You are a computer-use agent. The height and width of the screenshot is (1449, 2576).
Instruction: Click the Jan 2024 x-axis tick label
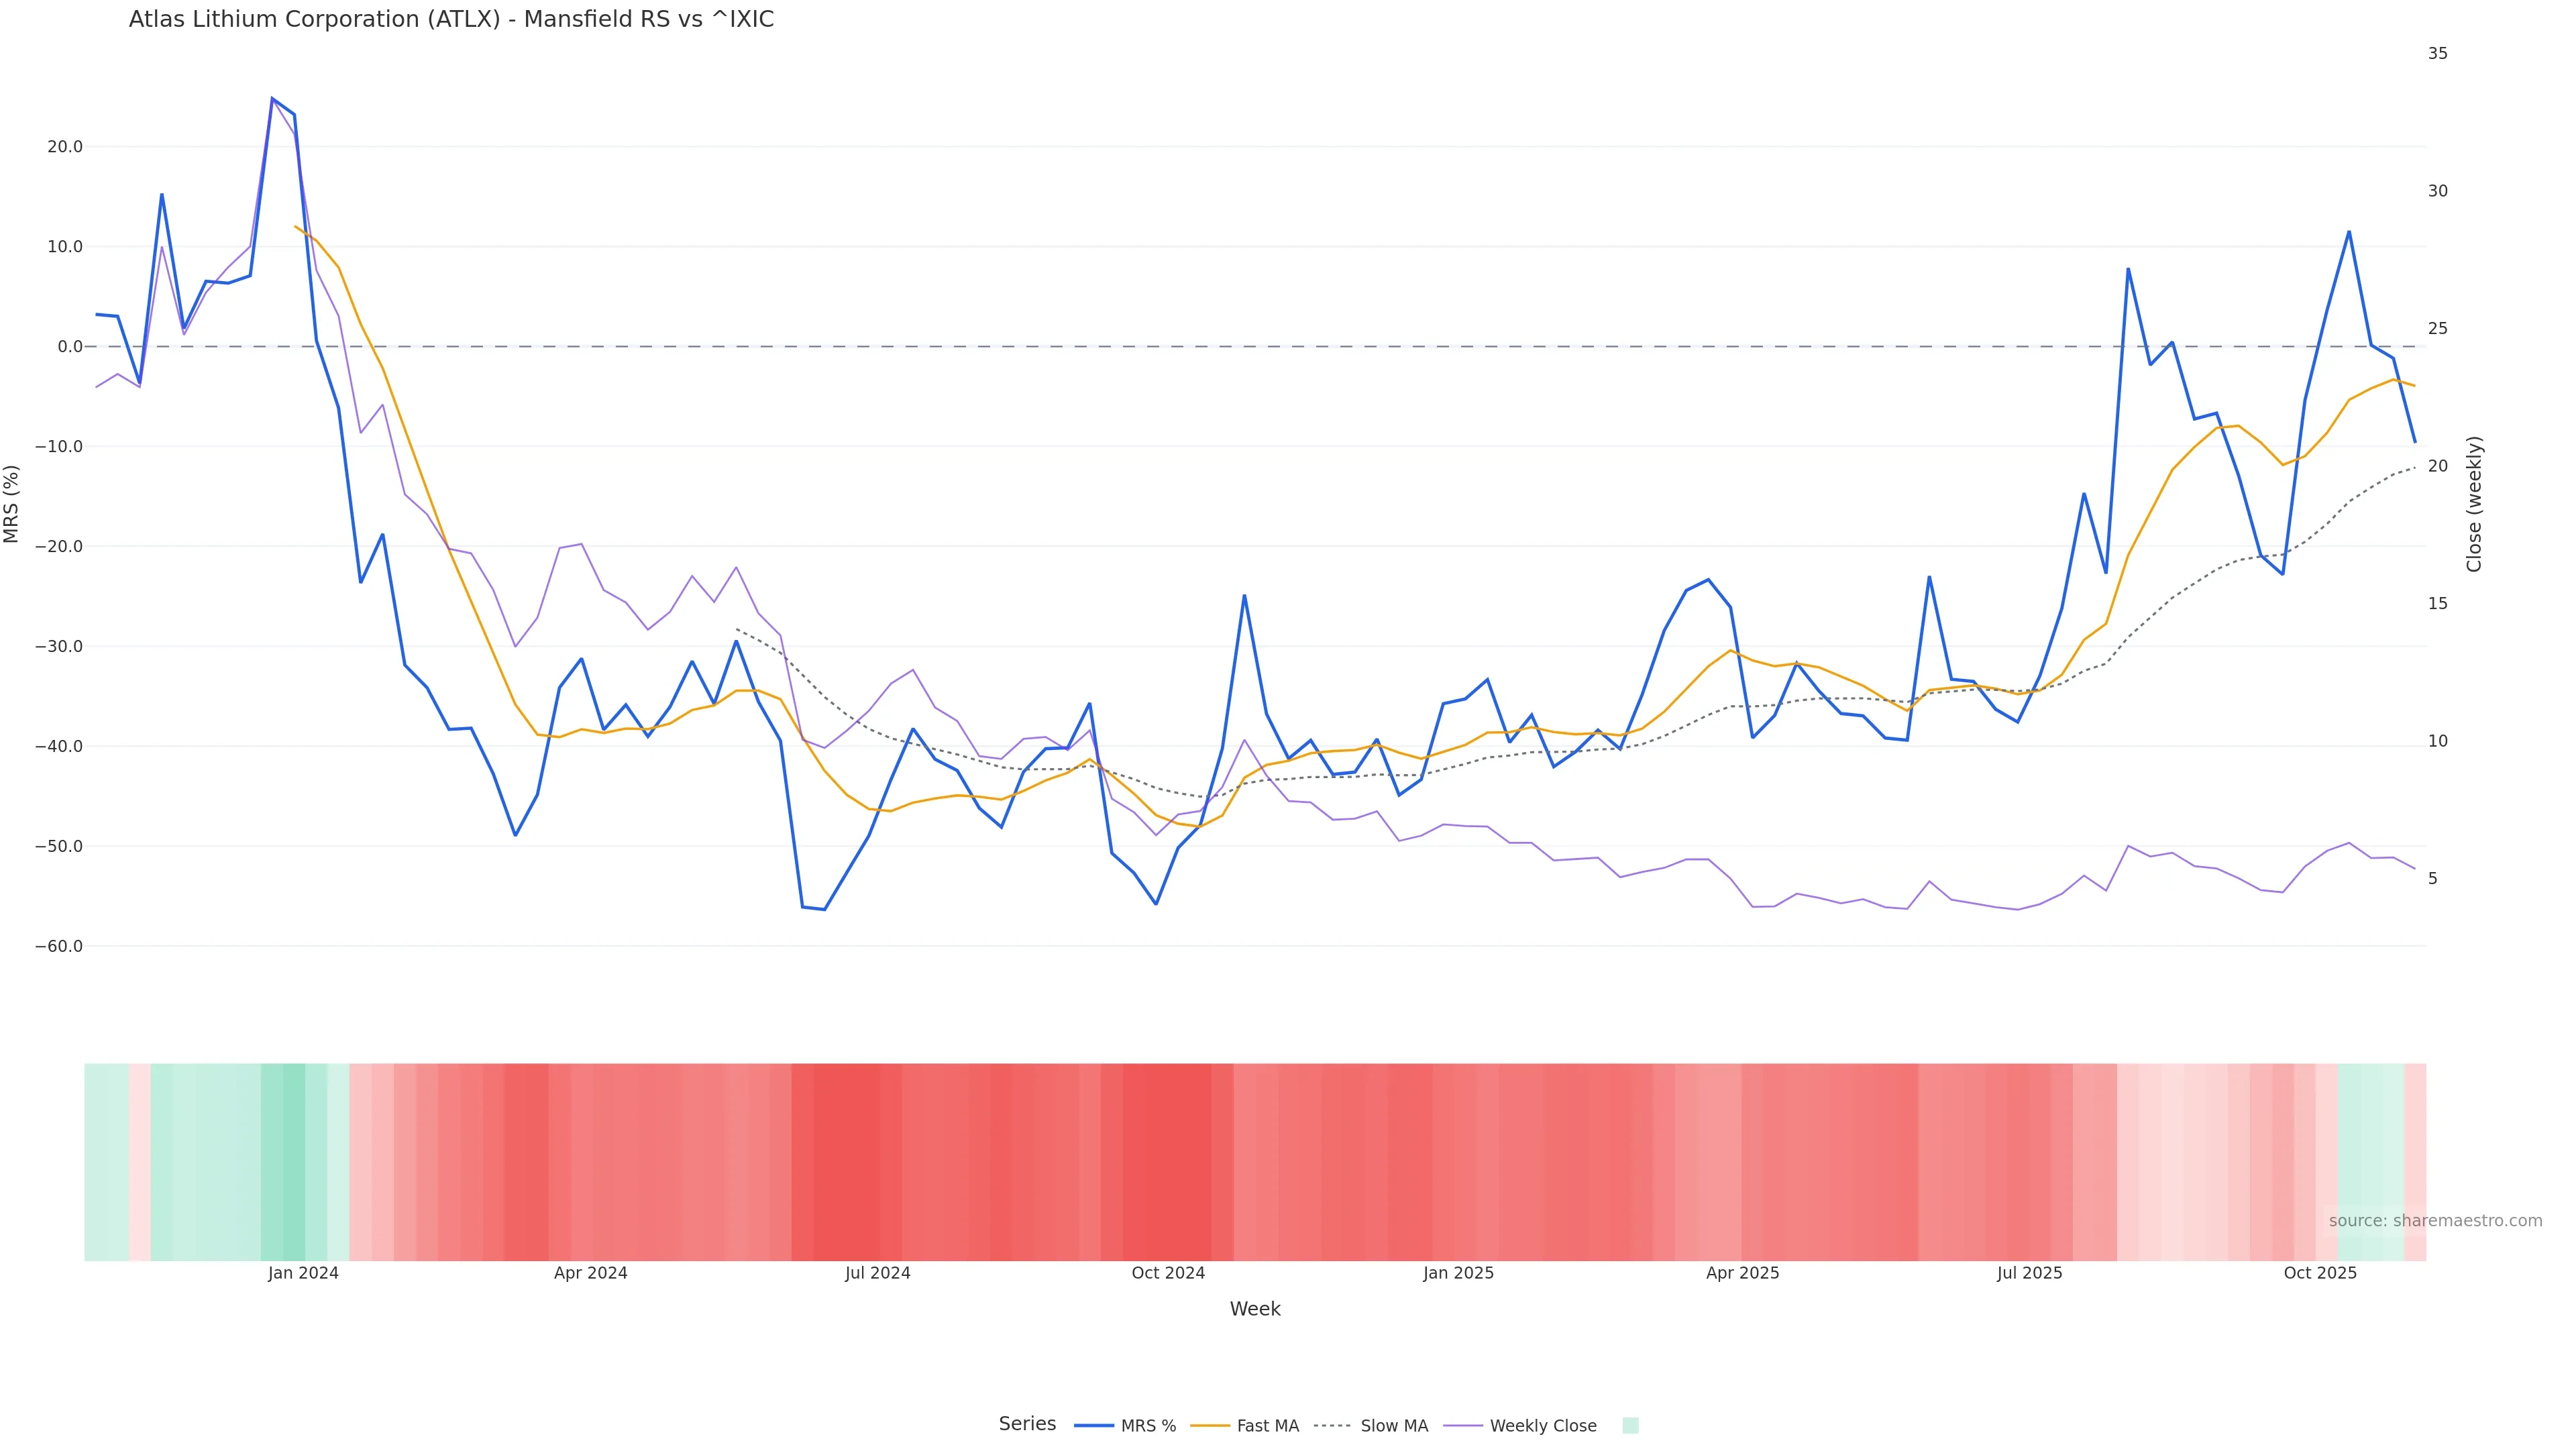(x=303, y=1273)
